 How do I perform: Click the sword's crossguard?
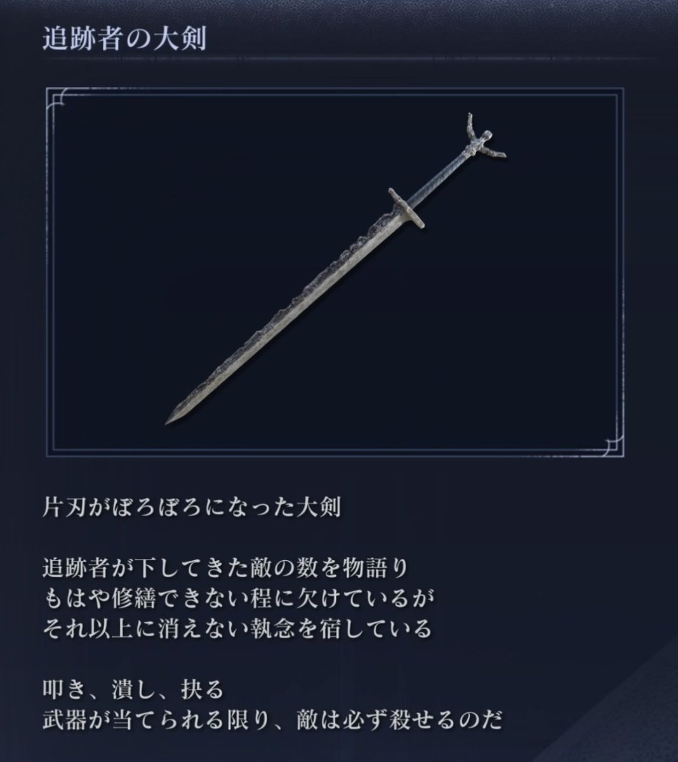(406, 208)
